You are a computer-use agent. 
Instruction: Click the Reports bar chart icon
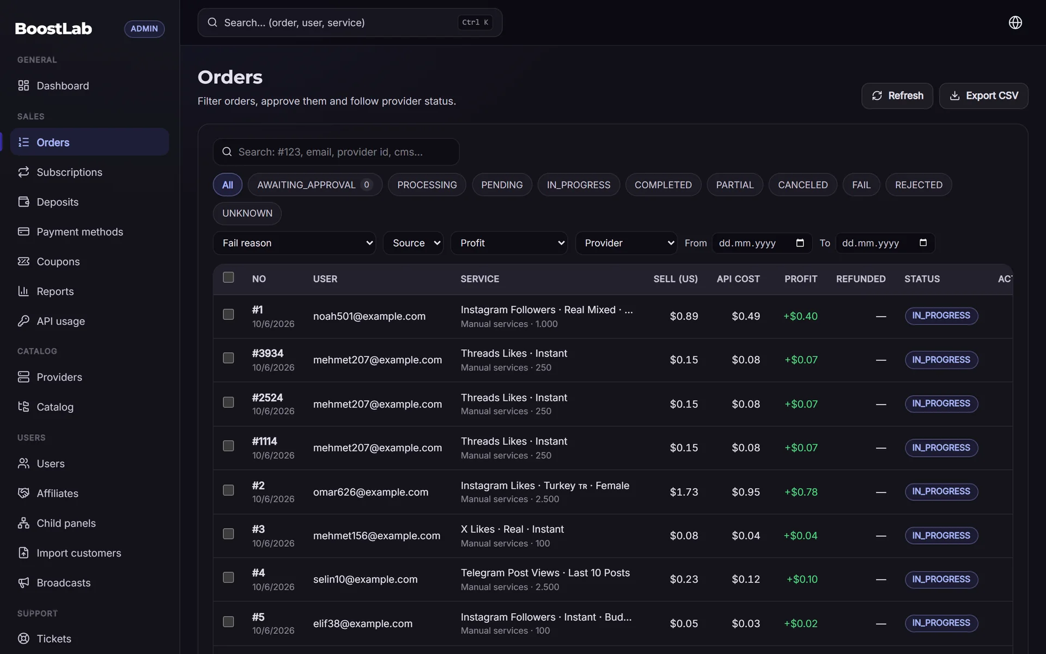(23, 291)
